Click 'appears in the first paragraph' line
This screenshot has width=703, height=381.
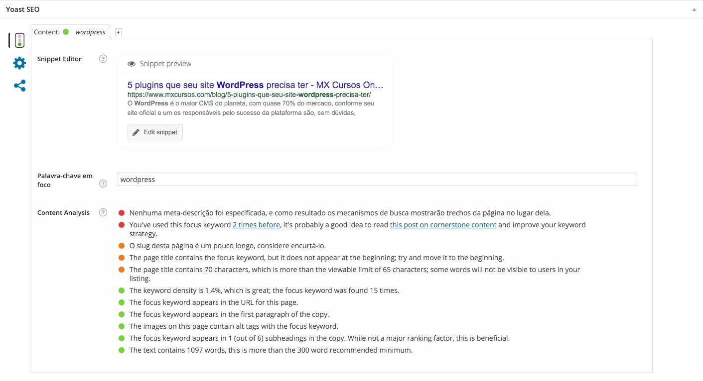(x=229, y=314)
